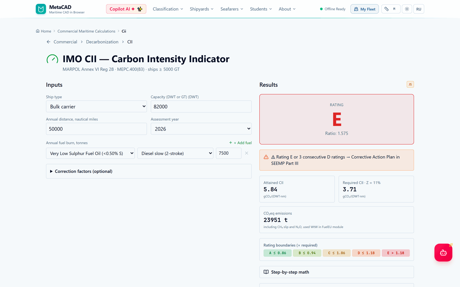Click the Capacity DWT input field

pos(201,107)
